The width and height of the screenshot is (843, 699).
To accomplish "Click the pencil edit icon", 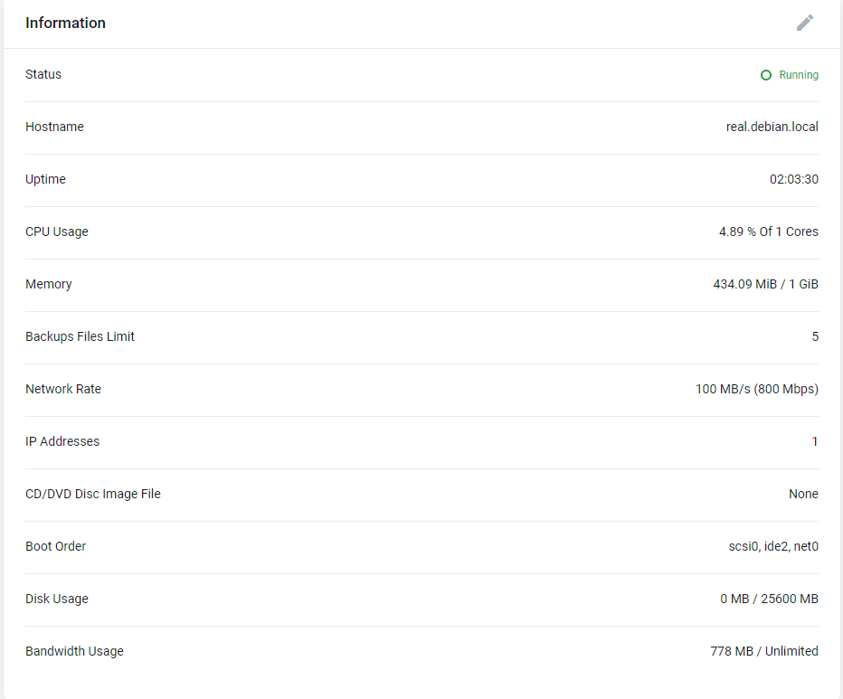I will pyautogui.click(x=805, y=23).
